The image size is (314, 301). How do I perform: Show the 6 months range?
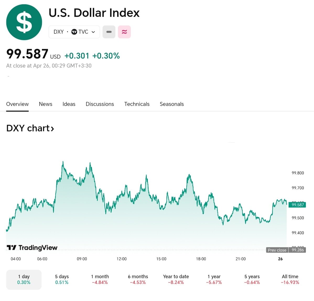(x=138, y=279)
